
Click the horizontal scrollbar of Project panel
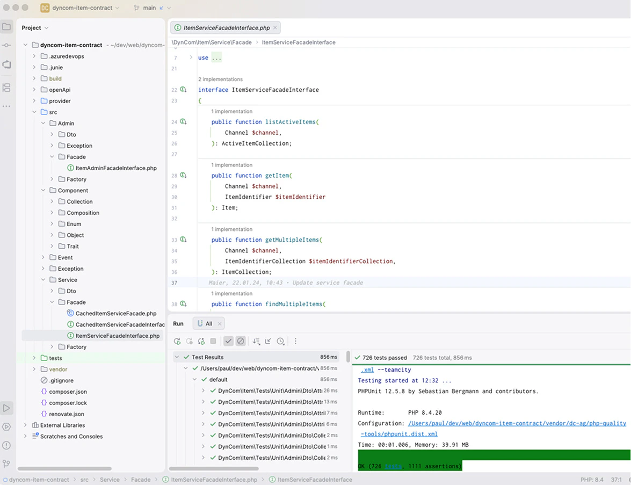[64, 468]
